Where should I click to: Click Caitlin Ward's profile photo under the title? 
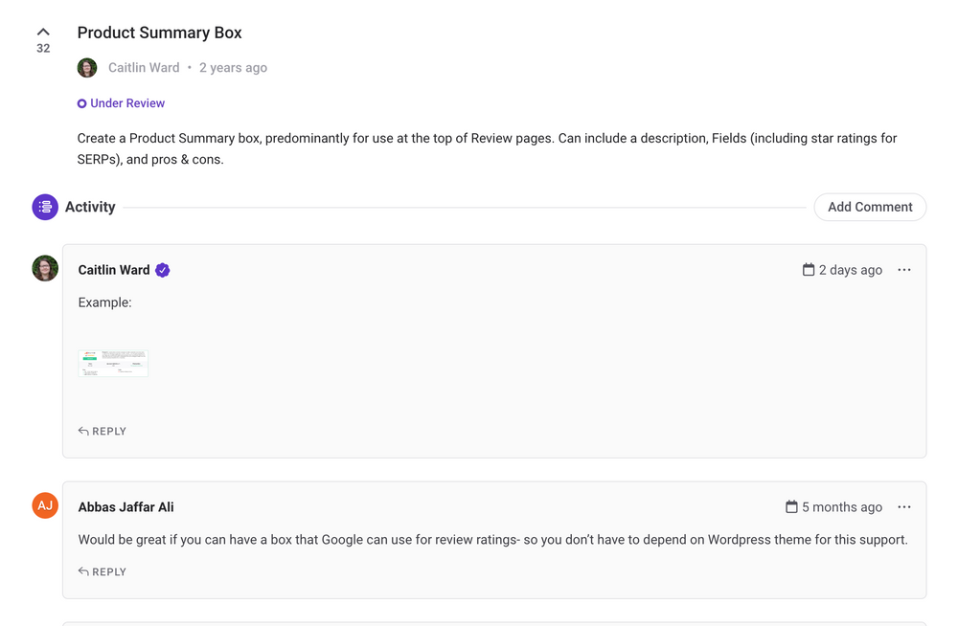click(x=87, y=67)
